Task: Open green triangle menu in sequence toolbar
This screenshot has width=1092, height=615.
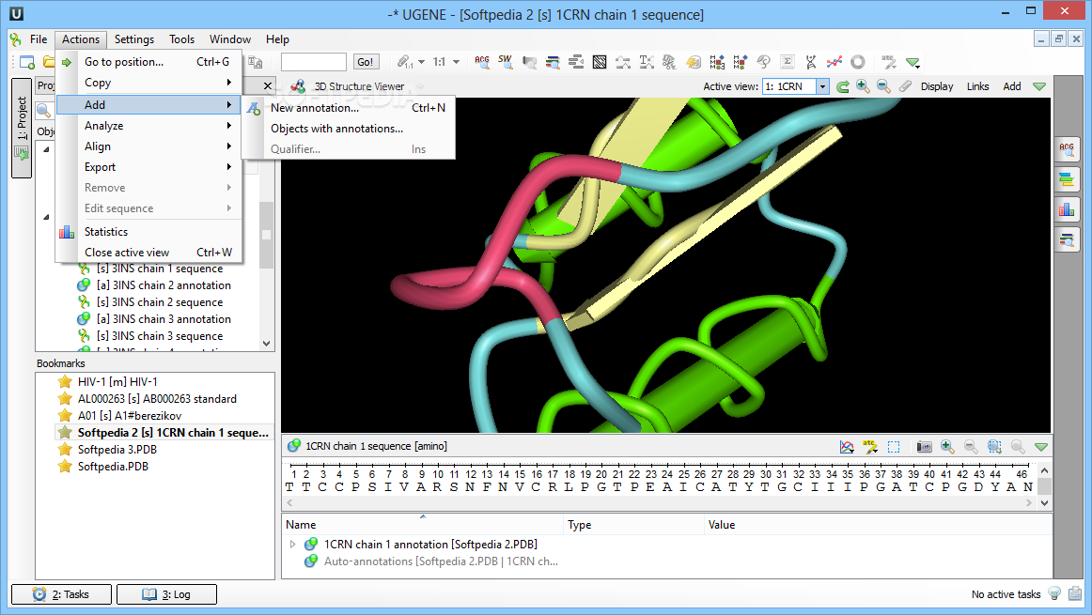Action: tap(1041, 447)
